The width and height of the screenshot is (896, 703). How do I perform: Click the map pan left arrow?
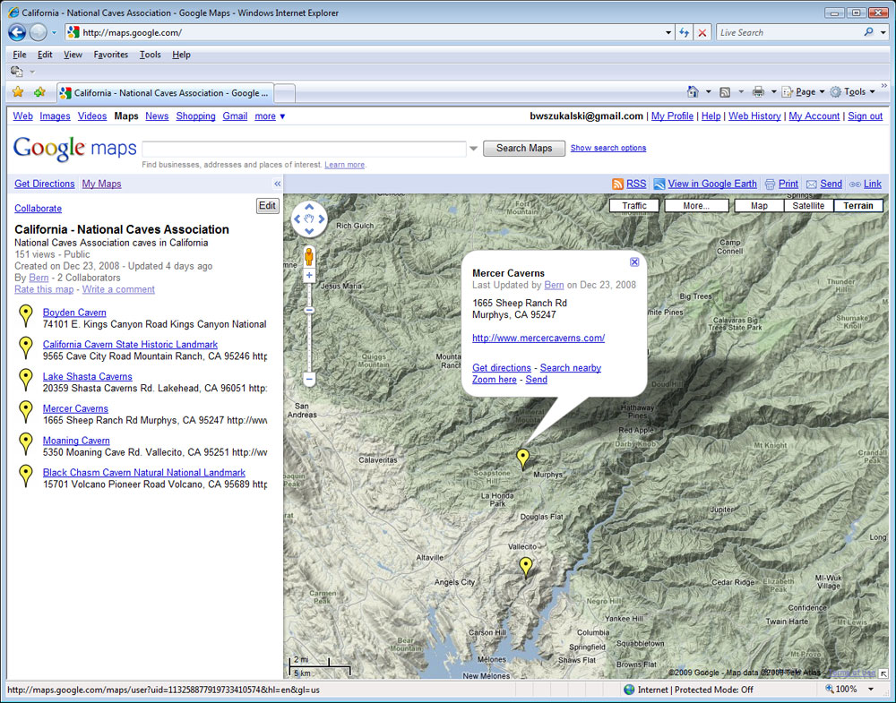pyautogui.click(x=297, y=219)
